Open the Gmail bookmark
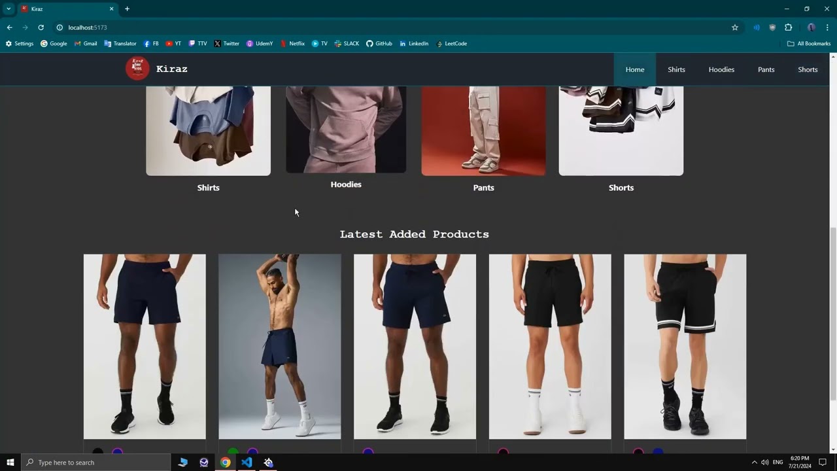Image resolution: width=837 pixels, height=471 pixels. 86,44
